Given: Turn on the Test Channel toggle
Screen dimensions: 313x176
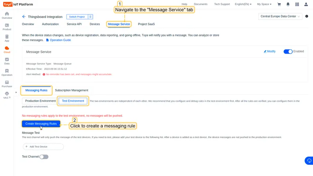Looking at the screenshot, I should pyautogui.click(x=44, y=157).
